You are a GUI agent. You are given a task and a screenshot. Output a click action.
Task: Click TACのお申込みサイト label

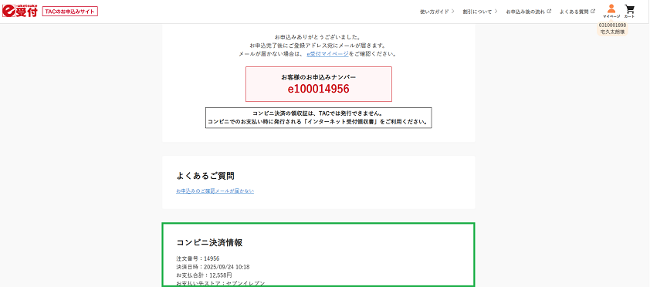tap(70, 12)
